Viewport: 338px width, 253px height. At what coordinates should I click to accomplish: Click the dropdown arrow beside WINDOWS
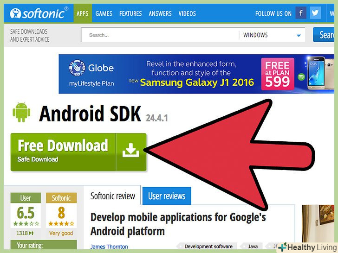tap(299, 36)
